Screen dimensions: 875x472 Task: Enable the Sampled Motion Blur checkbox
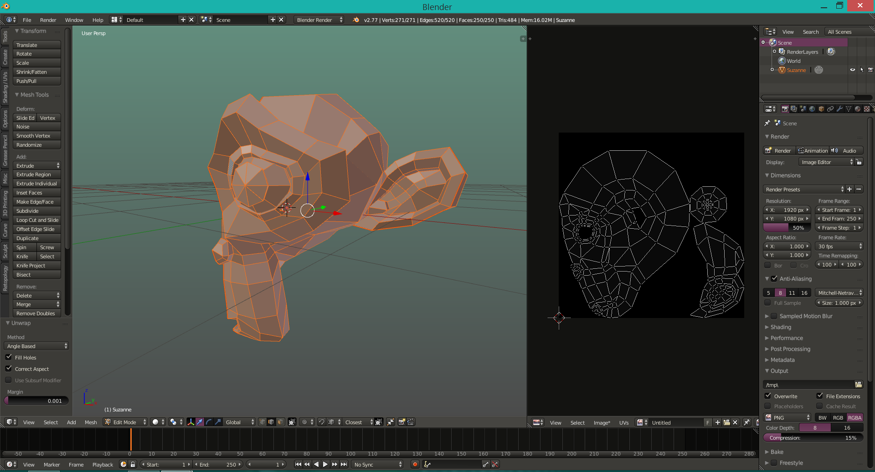[x=774, y=316]
